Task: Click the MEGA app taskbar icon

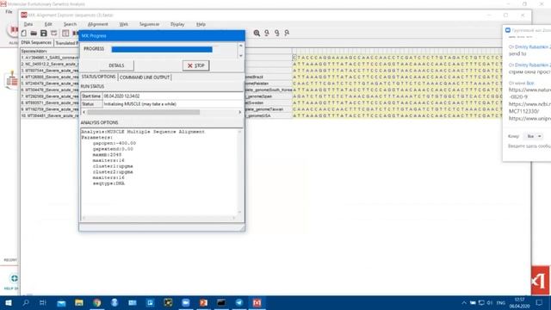Action: click(x=257, y=302)
